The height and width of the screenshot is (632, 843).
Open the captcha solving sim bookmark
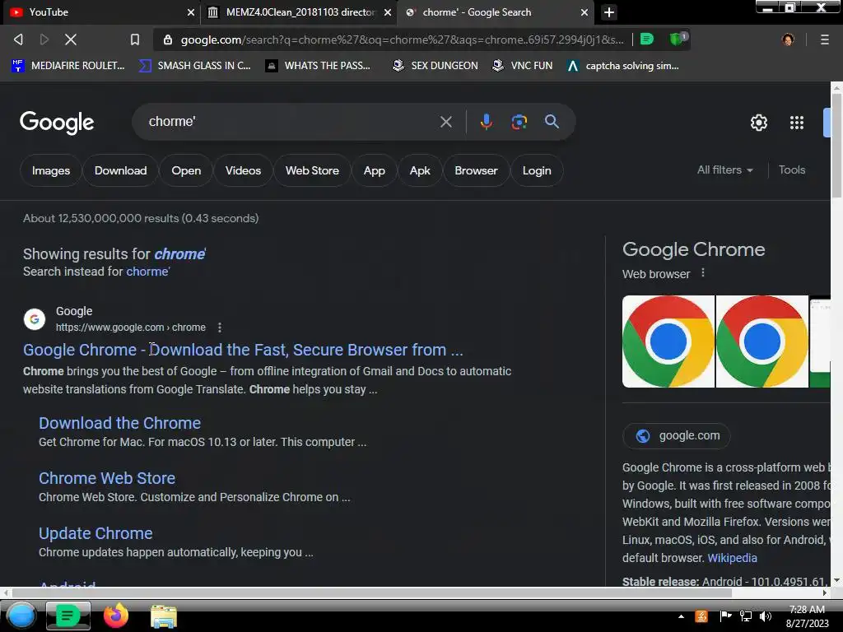[x=622, y=66]
